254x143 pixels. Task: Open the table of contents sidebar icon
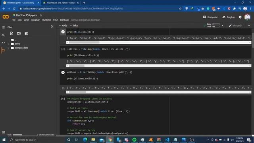pyautogui.click(x=3, y=27)
